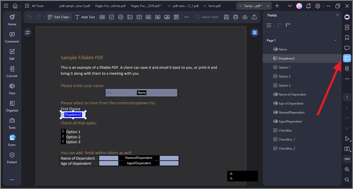353x189 pixels.
Task: Click the zoom in magnifier icon
Action: [347, 170]
